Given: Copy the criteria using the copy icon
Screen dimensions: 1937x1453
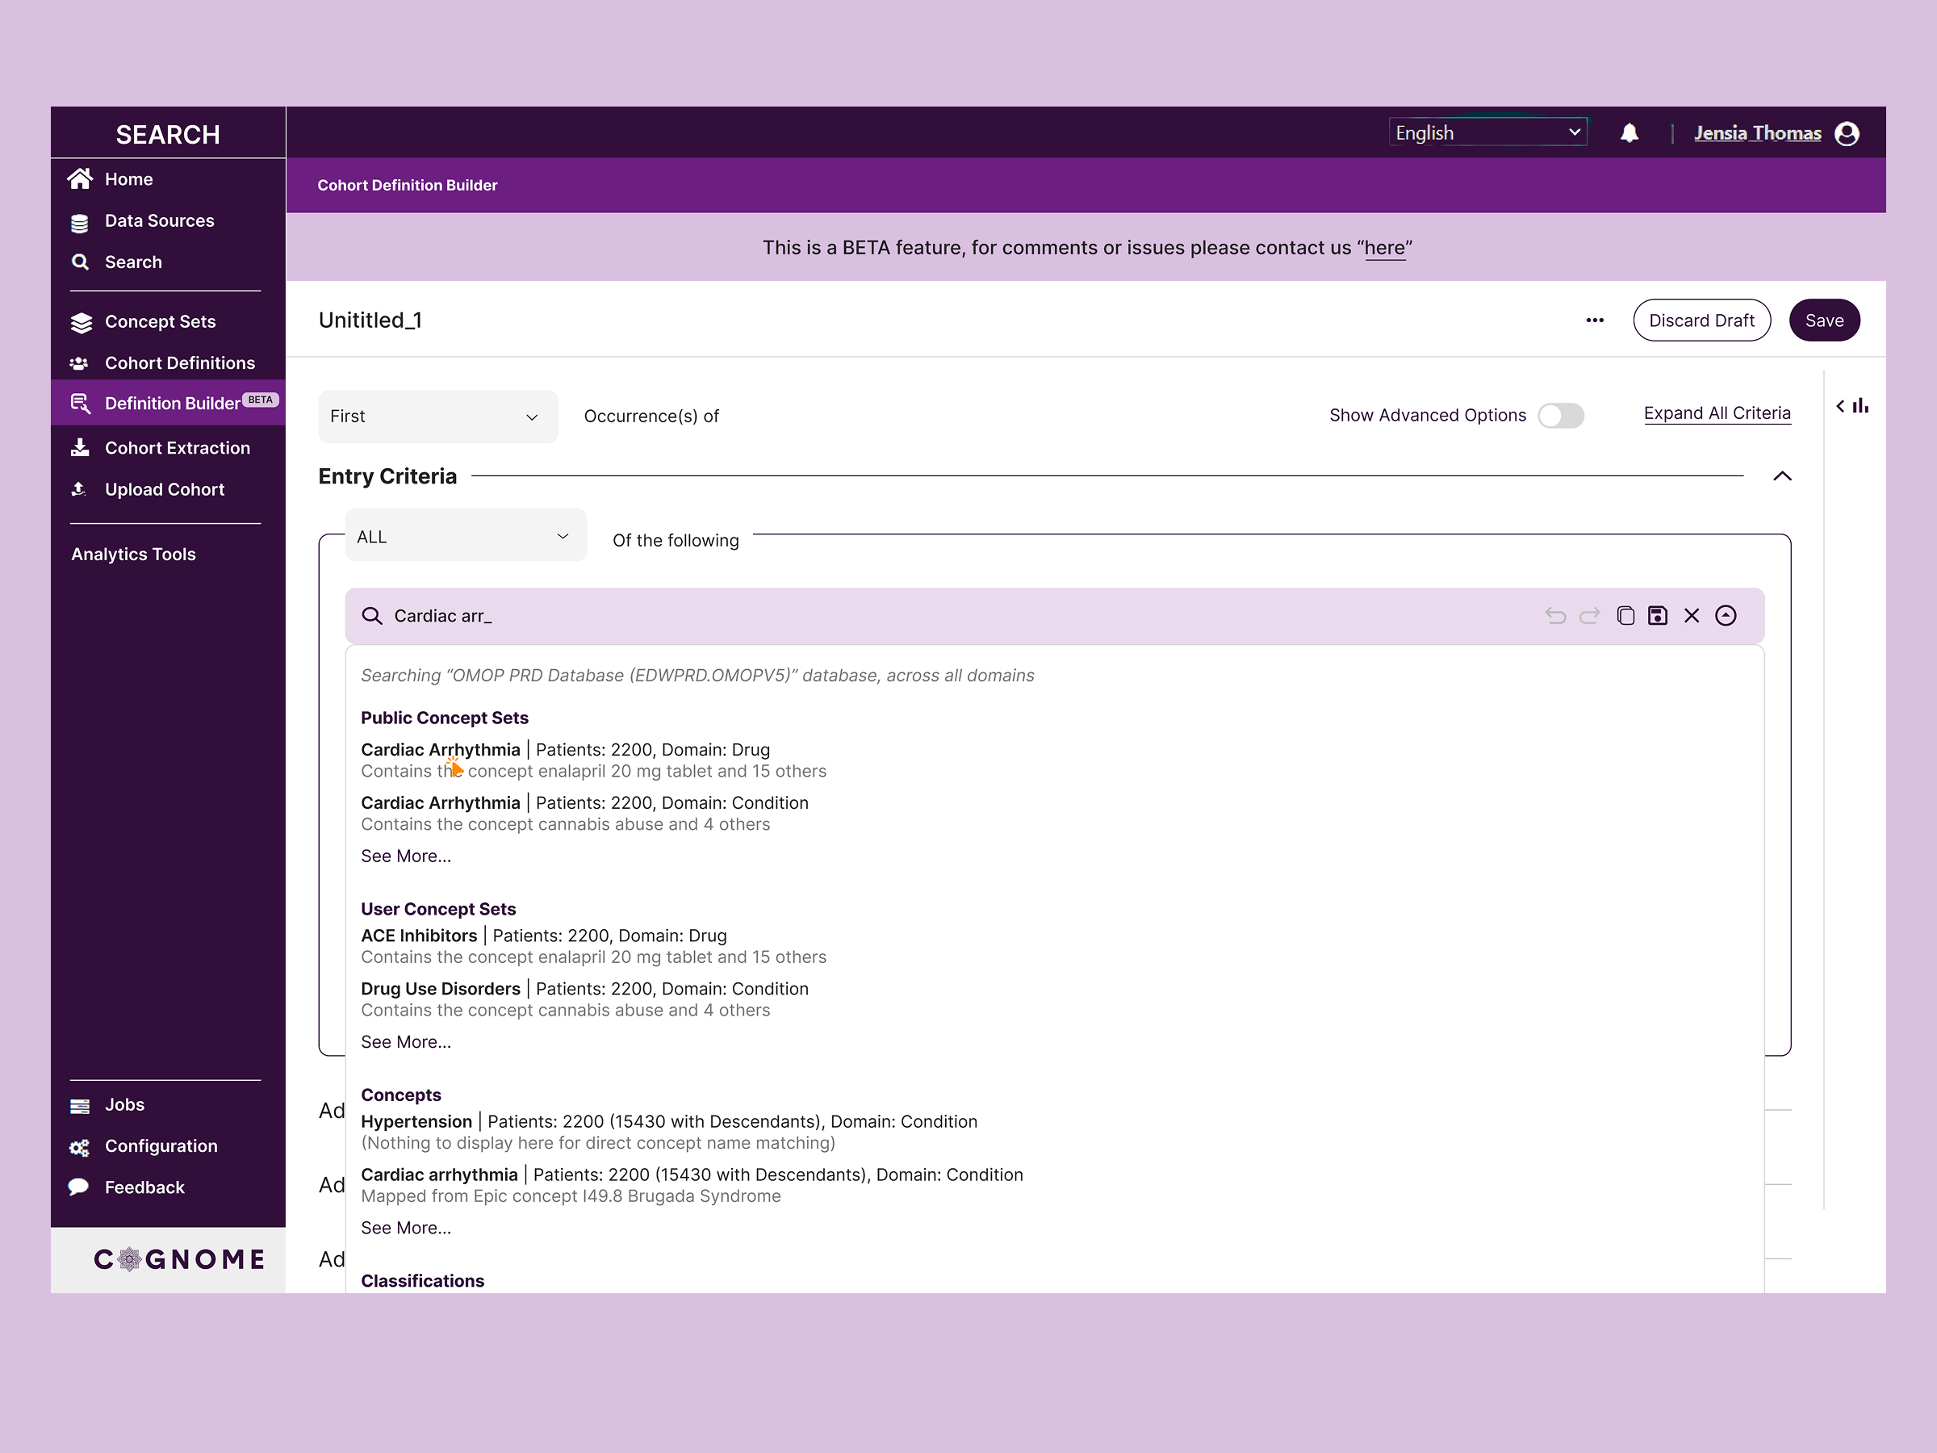Looking at the screenshot, I should [x=1626, y=616].
